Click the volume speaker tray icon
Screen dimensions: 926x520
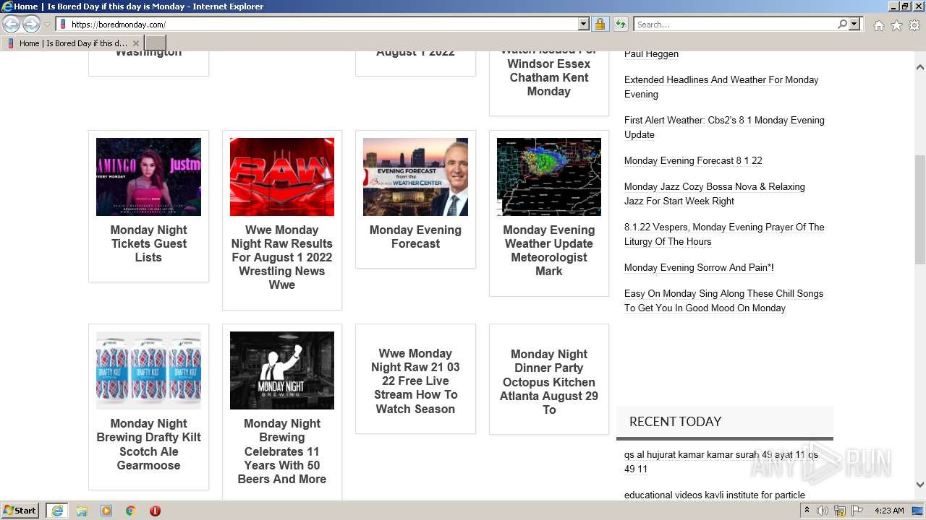[x=823, y=511]
